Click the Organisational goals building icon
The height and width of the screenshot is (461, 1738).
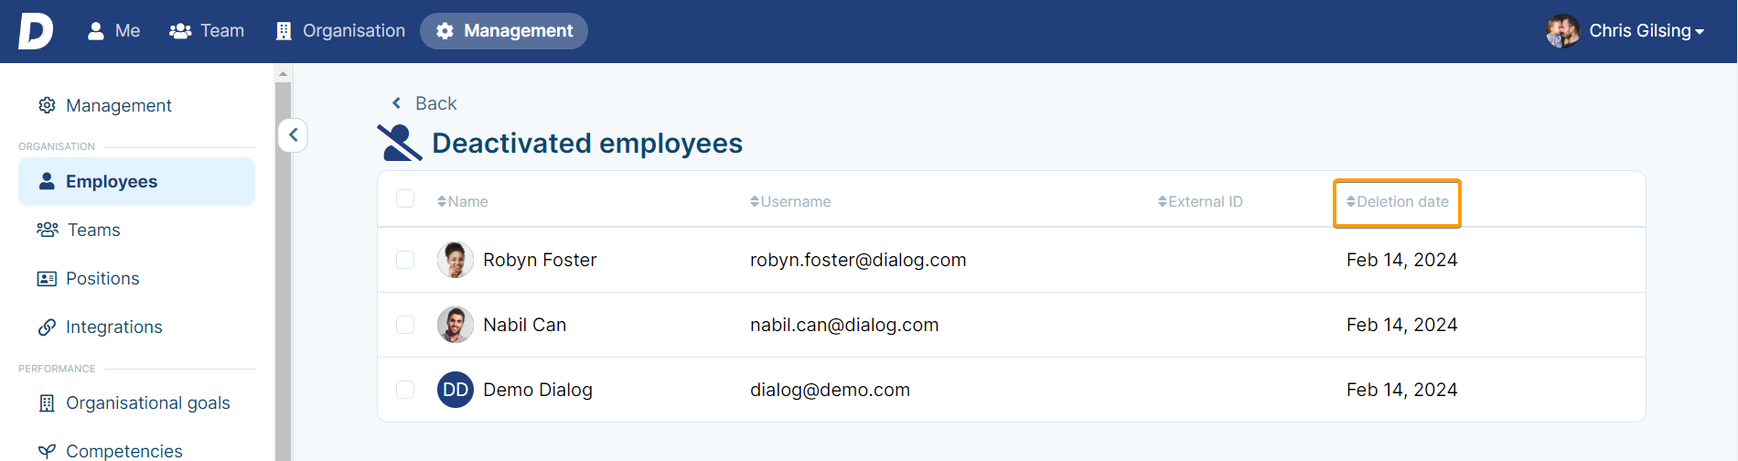coord(47,402)
